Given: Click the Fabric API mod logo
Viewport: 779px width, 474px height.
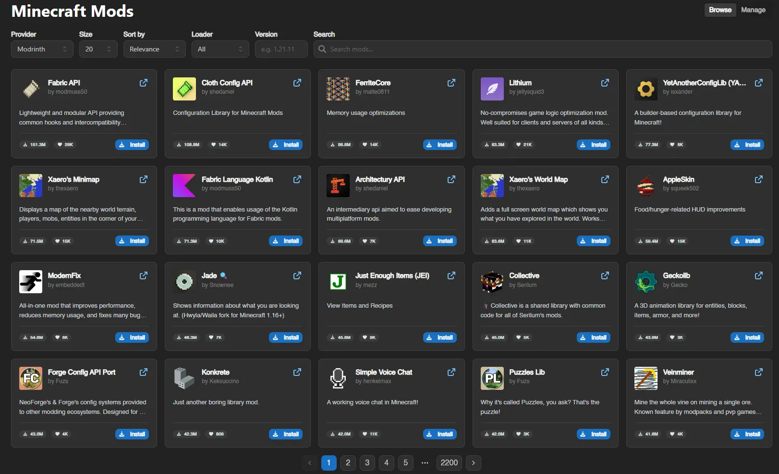Looking at the screenshot, I should click(x=31, y=89).
